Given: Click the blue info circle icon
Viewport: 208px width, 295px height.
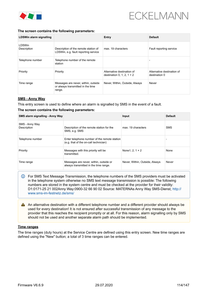Looking at the screenshot, I should (x=23, y=176).
